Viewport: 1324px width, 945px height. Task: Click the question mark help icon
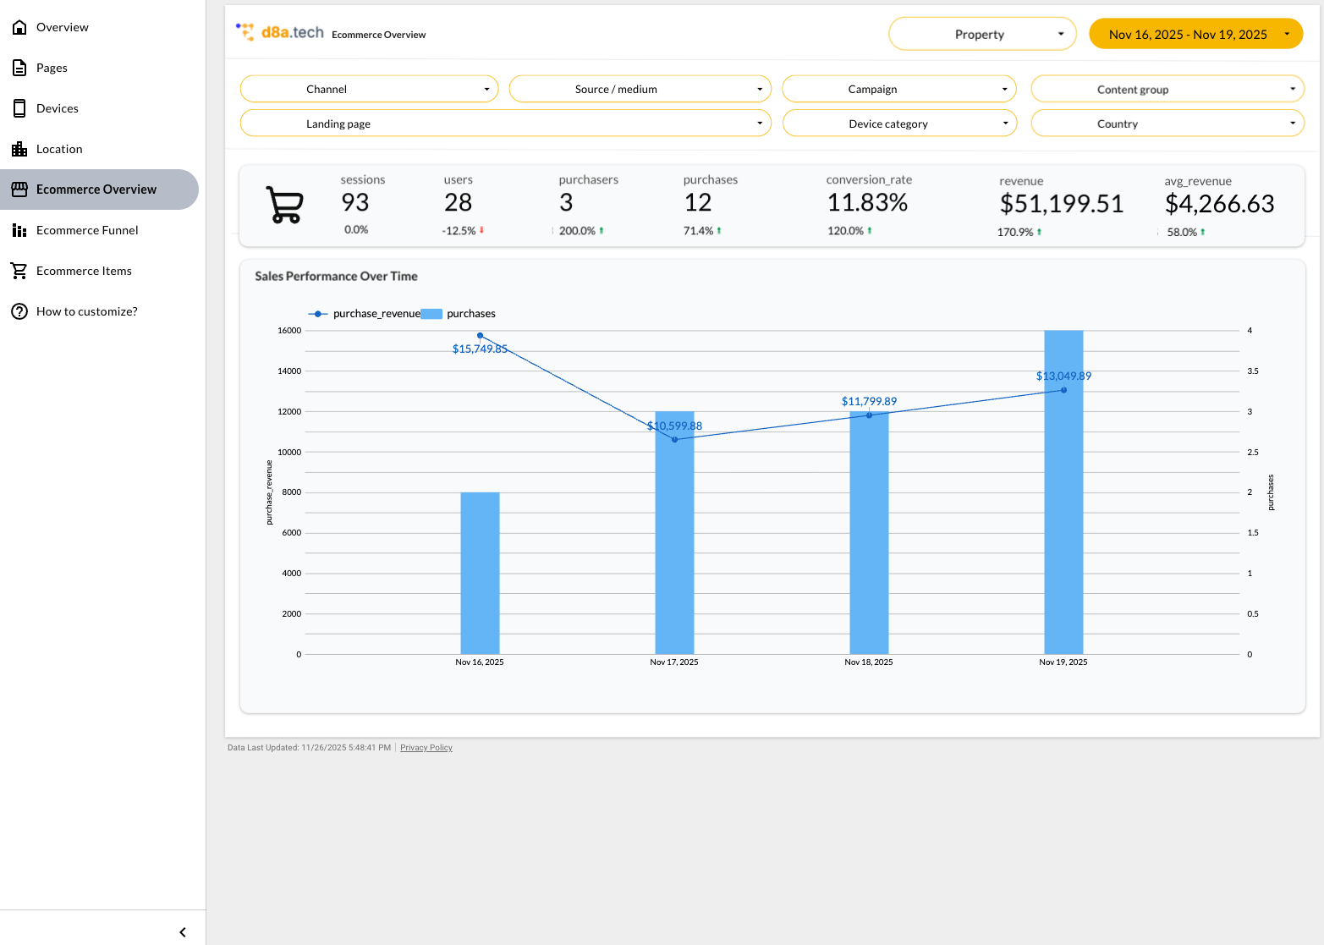19,311
